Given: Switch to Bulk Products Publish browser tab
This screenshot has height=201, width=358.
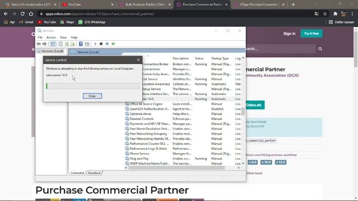Looking at the screenshot, I should pos(145,4).
